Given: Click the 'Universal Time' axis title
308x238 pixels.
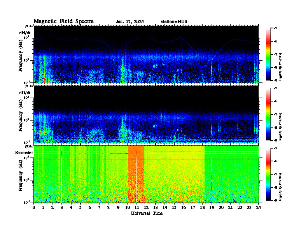Looking at the screenshot, I should point(147,213).
